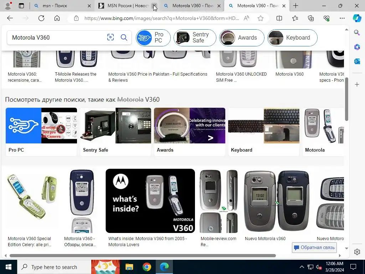The width and height of the screenshot is (365, 274).
Task: Open the 'Sentry Safe' related search card
Action: click(x=115, y=132)
